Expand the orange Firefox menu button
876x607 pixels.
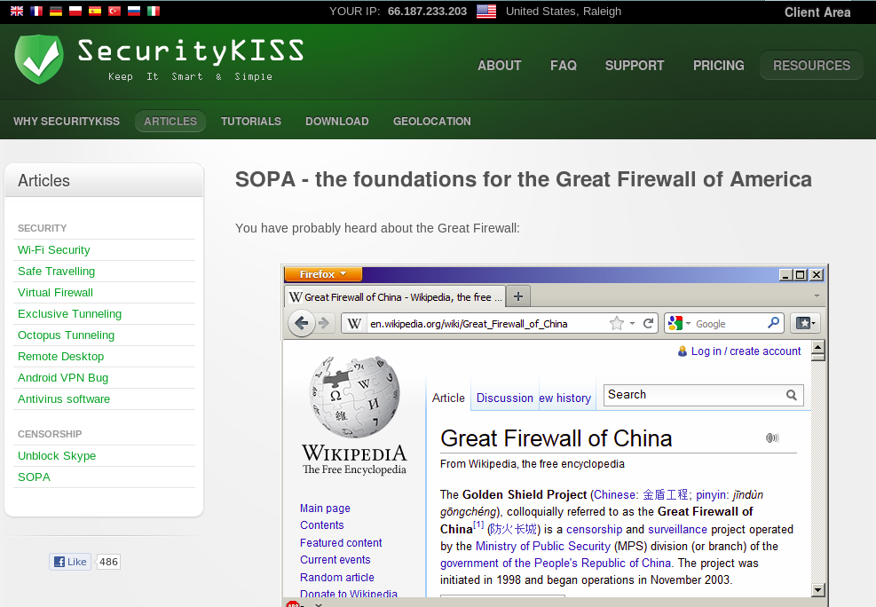(323, 274)
